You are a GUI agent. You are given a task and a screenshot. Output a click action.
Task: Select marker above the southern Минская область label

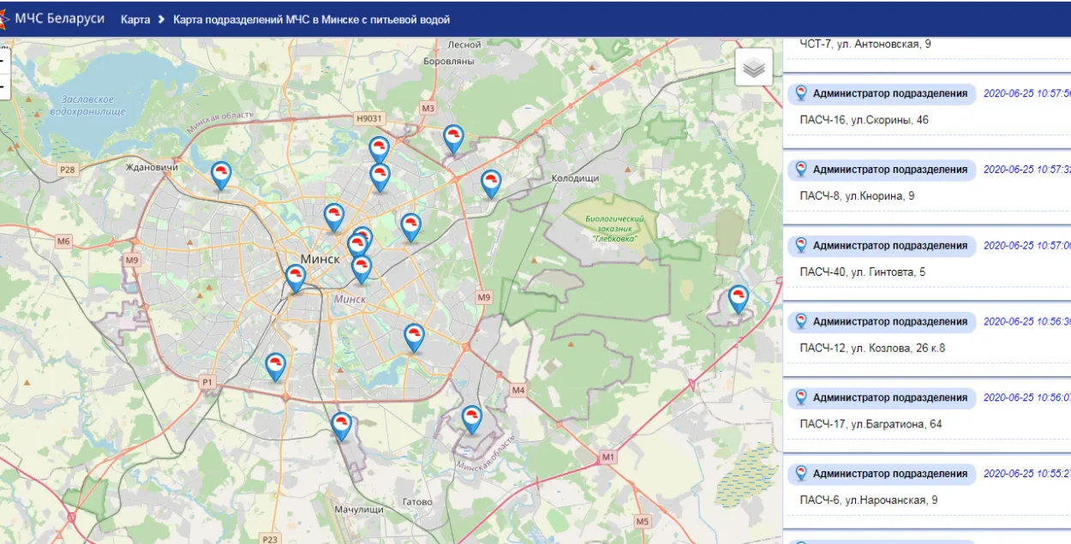(471, 421)
